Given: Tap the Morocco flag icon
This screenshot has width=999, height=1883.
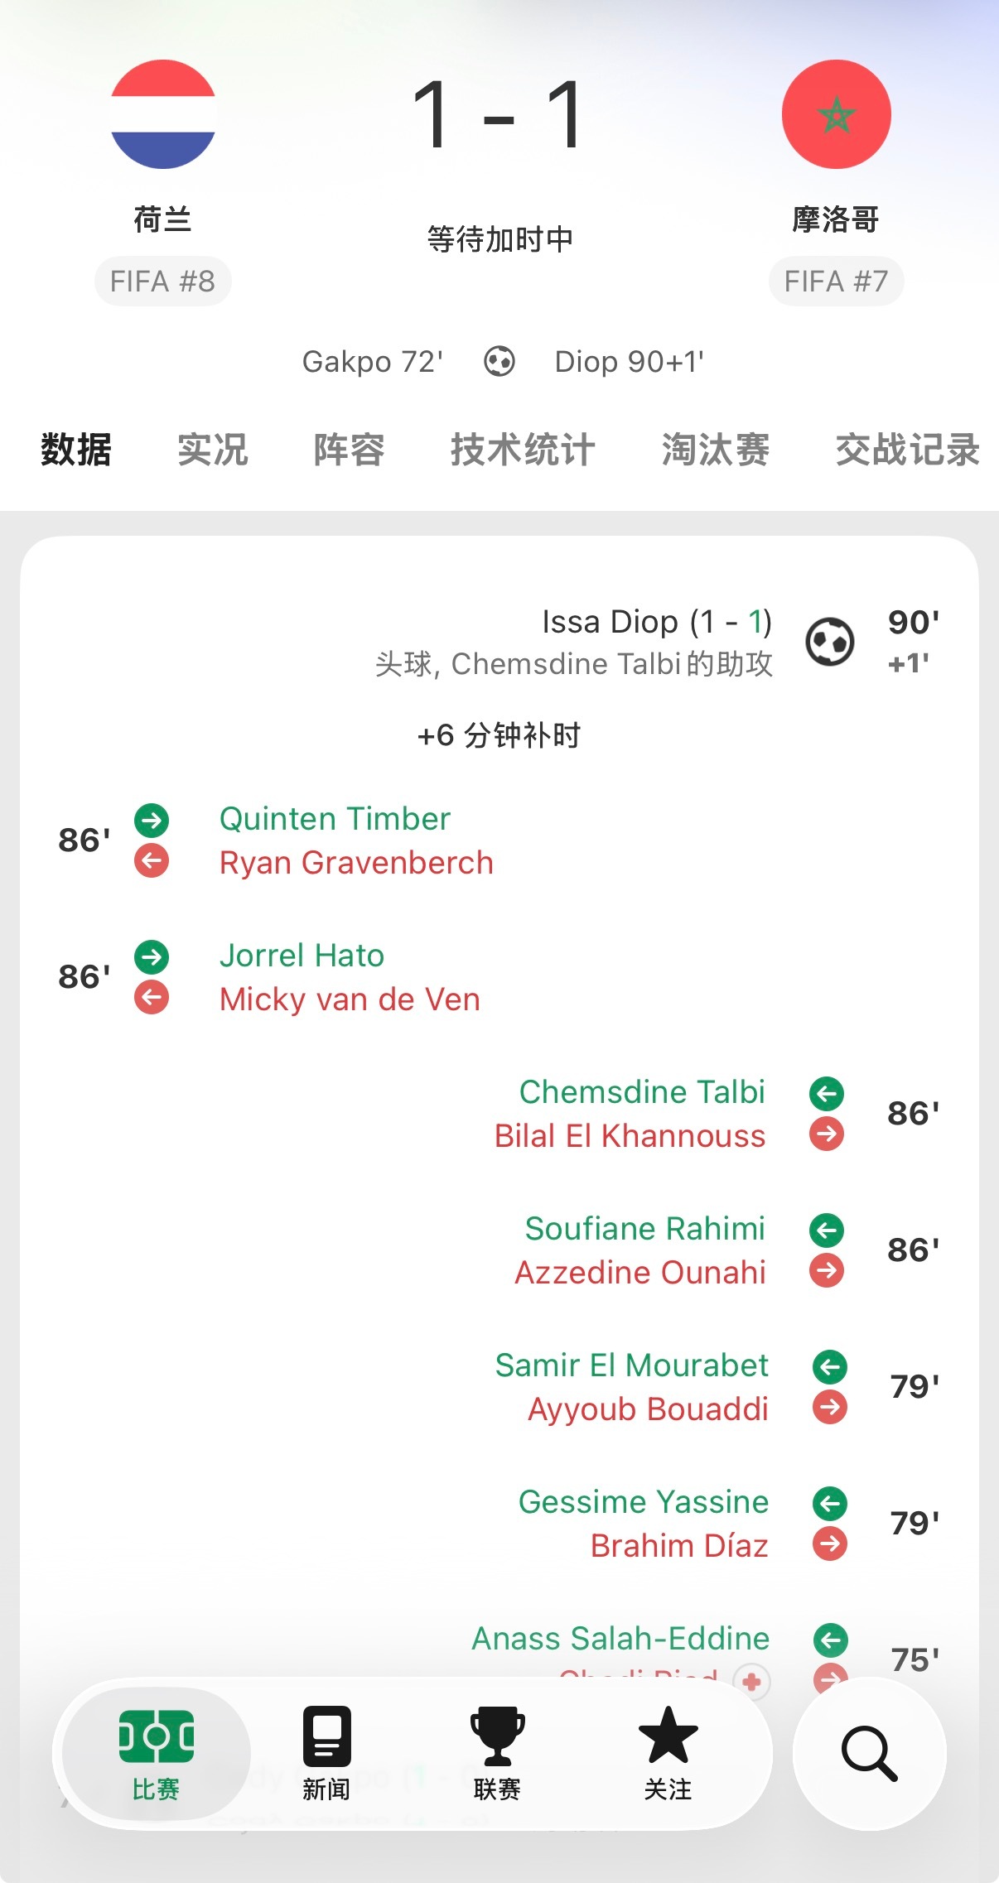Looking at the screenshot, I should click(x=837, y=114).
